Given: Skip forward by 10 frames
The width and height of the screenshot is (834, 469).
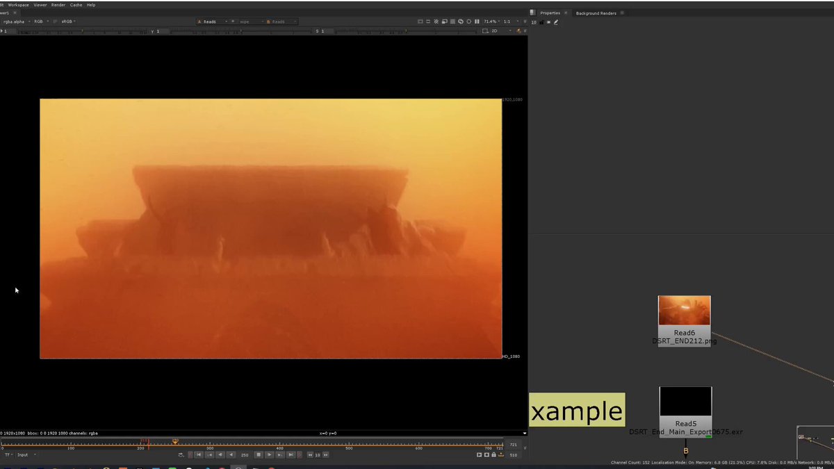Looking at the screenshot, I should click(x=326, y=454).
